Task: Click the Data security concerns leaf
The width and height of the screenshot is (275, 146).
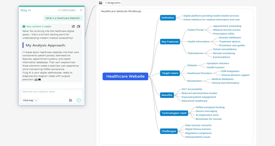Action: click(x=198, y=125)
